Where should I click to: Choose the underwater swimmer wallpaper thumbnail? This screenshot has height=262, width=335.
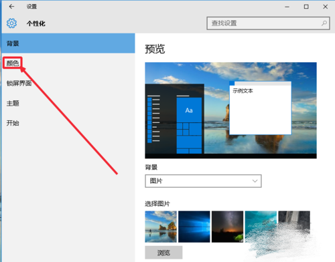(261, 227)
